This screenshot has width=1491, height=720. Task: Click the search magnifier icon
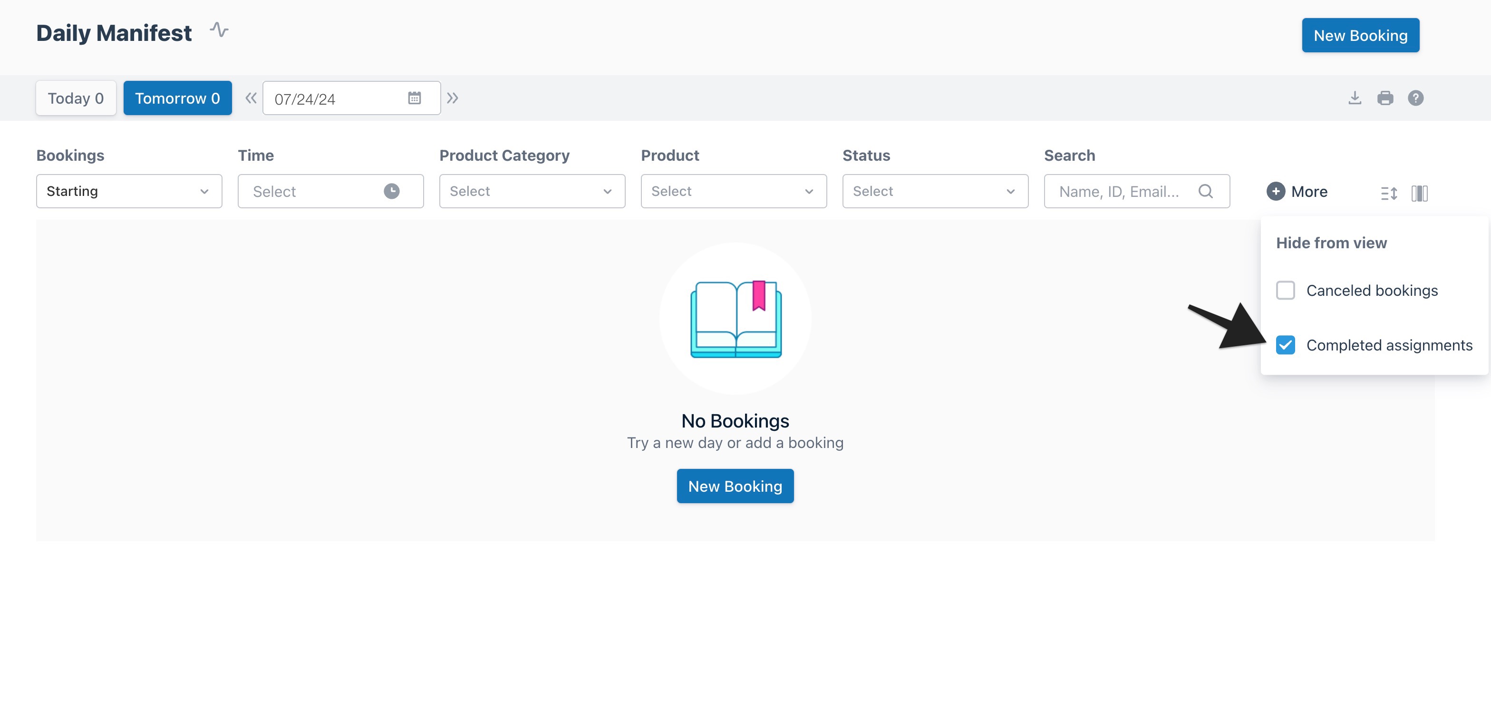click(x=1205, y=191)
